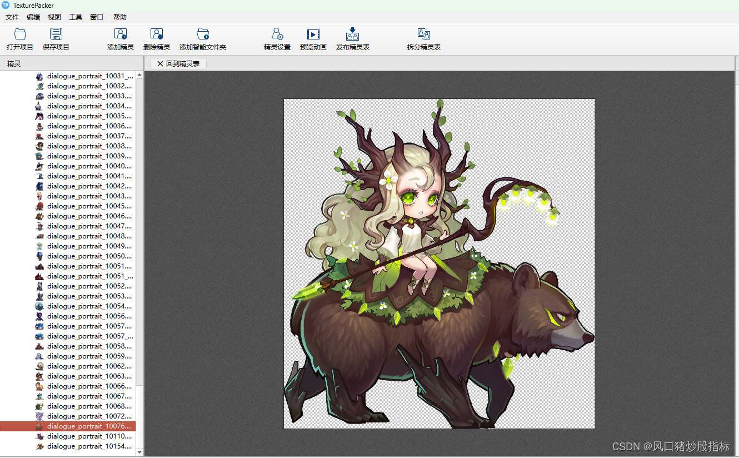739x458 pixels.
Task: Click the thumbnail icon of dialogue_portrait_10062
Action: pos(39,366)
